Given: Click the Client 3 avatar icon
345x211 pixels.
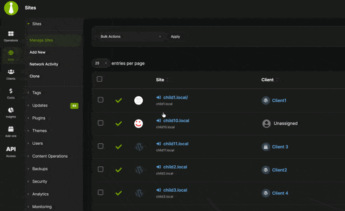Looking at the screenshot, I should tap(266, 146).
